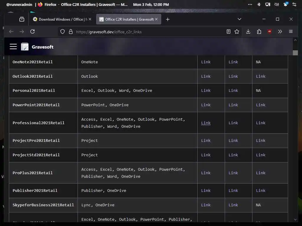Bookmark this page with star
302x226 pixels.
(237, 32)
